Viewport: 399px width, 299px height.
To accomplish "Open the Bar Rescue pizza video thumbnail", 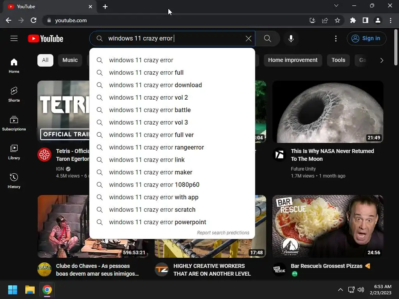I will [328, 226].
